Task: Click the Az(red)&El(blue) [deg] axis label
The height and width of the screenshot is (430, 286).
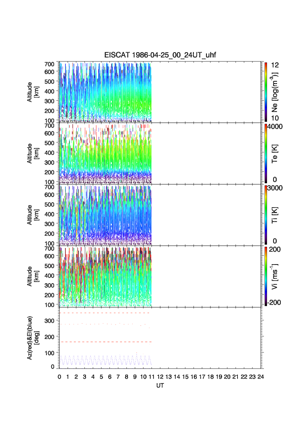Action: (33, 338)
